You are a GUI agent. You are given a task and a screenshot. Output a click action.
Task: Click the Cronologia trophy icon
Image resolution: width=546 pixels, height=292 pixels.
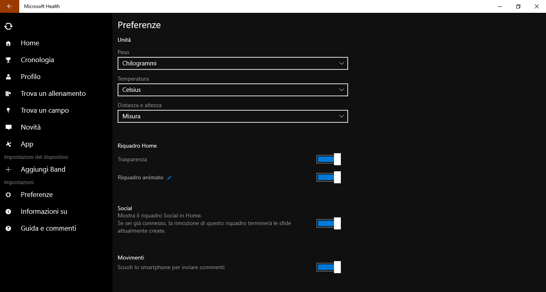point(8,60)
